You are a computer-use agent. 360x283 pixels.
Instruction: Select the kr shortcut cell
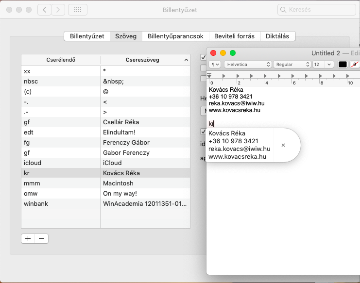tap(61, 173)
